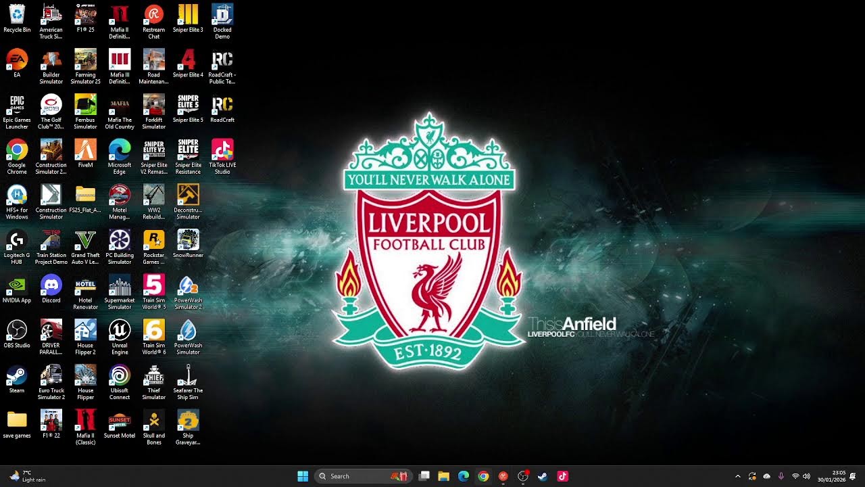Image resolution: width=865 pixels, height=487 pixels.
Task: Launch American Truck Simulator shortcut
Action: pyautogui.click(x=51, y=22)
